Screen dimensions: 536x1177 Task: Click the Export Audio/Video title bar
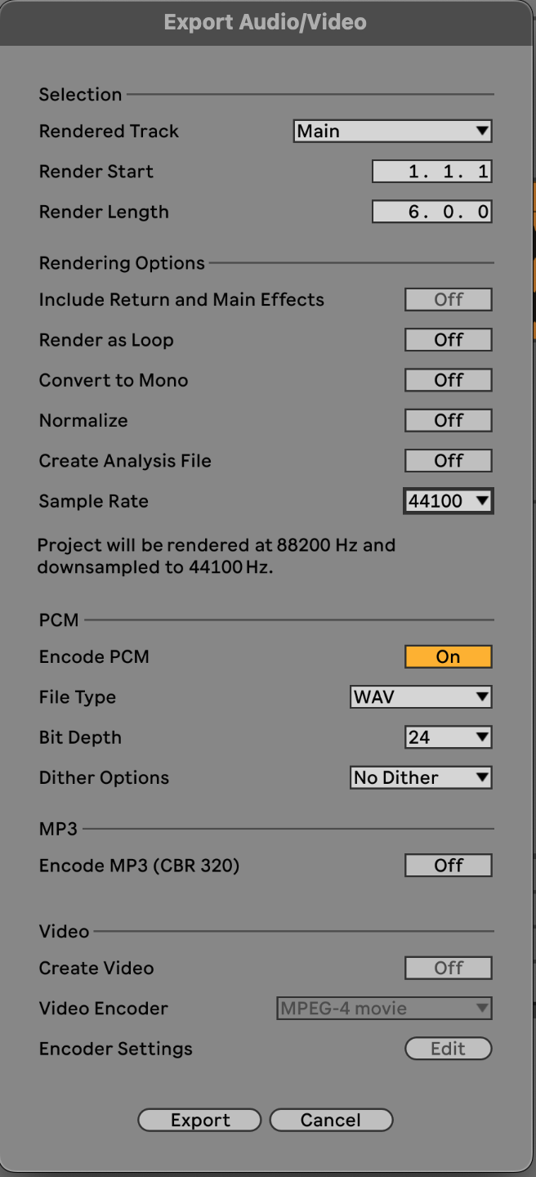point(266,22)
